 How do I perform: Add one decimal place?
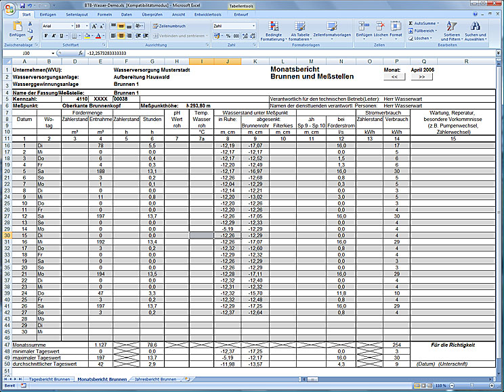pyautogui.click(x=245, y=36)
